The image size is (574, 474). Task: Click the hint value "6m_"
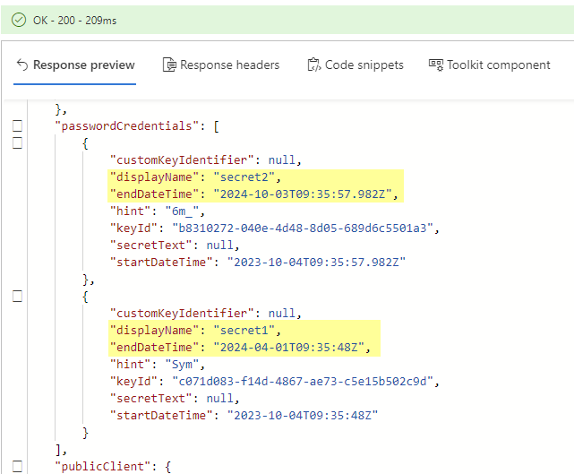click(182, 211)
